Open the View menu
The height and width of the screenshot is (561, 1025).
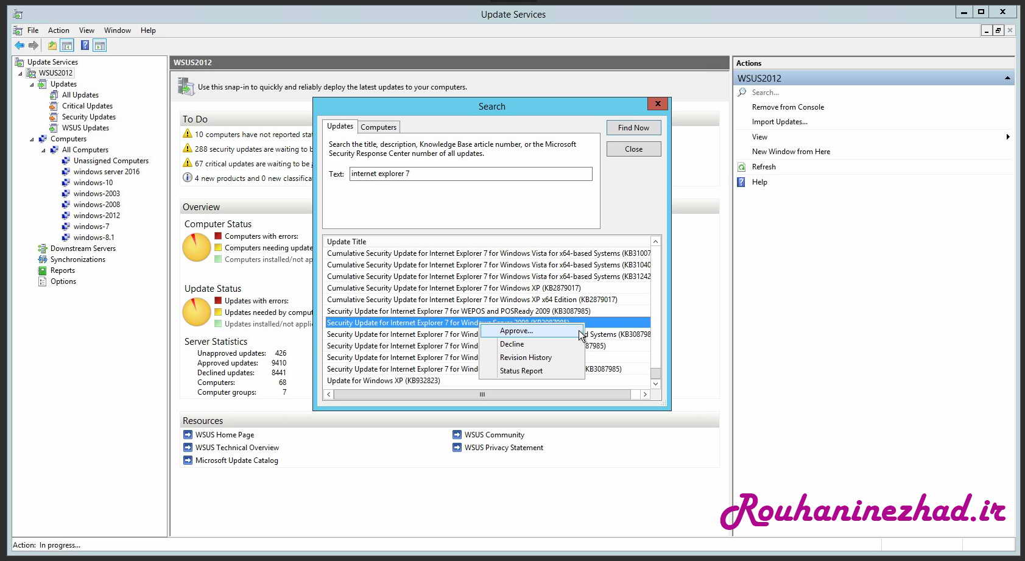(x=86, y=30)
